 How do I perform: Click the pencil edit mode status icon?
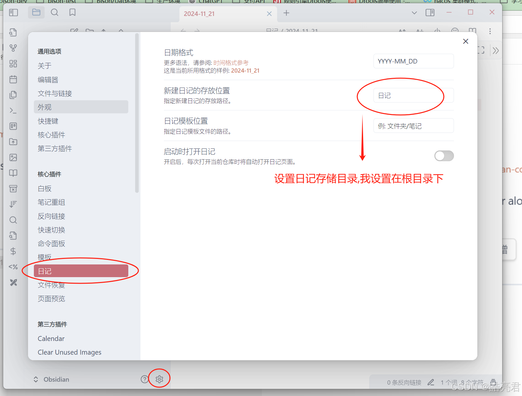click(431, 382)
